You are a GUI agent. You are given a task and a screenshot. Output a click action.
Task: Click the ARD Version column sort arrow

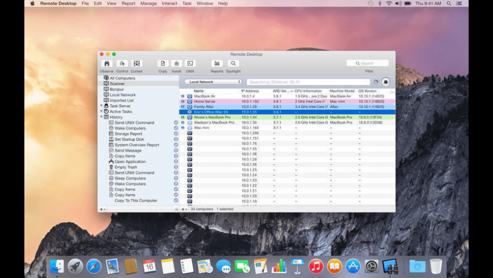pyautogui.click(x=291, y=91)
